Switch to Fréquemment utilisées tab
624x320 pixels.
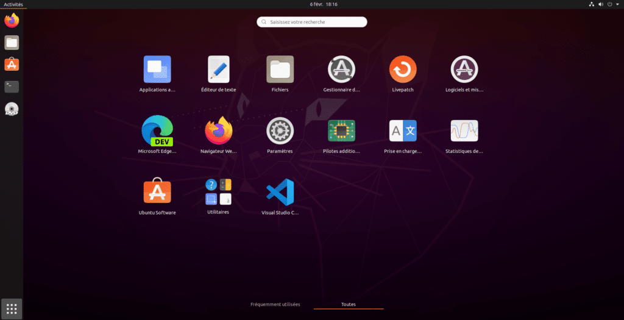click(x=275, y=305)
